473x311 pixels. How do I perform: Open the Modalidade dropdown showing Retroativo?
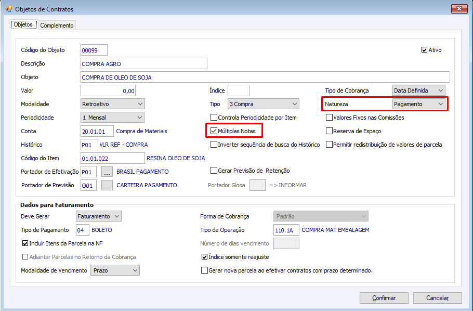[x=112, y=104]
